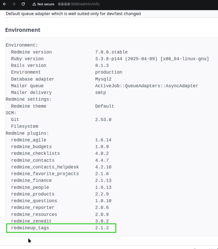Screen dimensions: 218x249
Task: Click the redmine_zenedit plugin name
Action: point(31,221)
